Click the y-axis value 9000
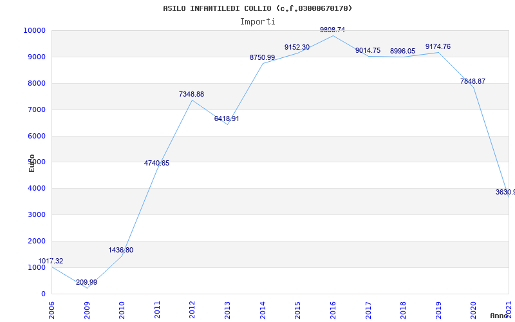This screenshot has width=515, height=322. coord(36,57)
